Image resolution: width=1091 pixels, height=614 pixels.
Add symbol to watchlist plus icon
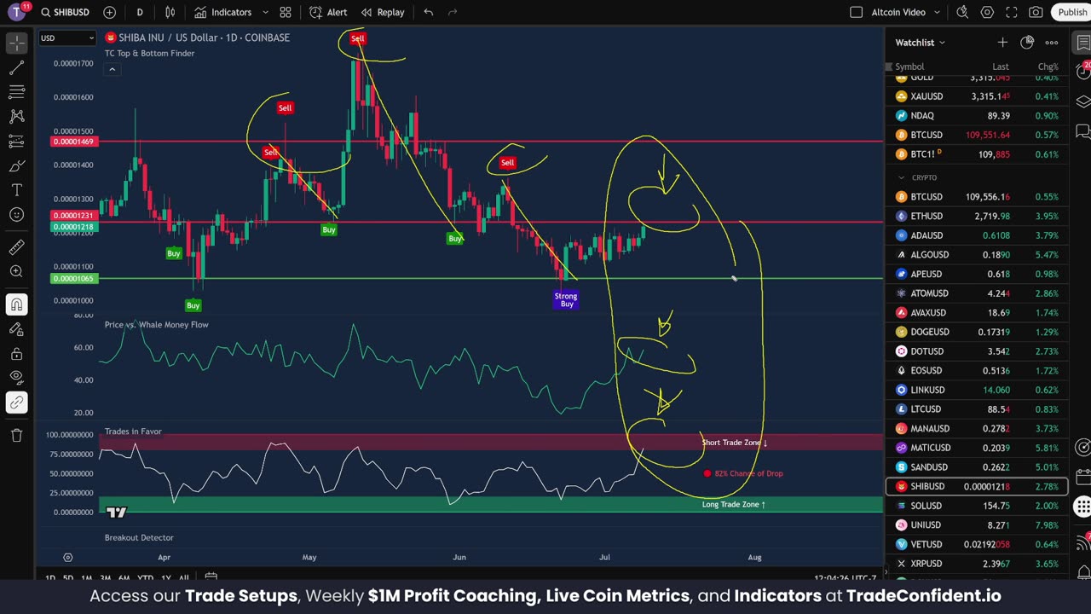[1002, 43]
